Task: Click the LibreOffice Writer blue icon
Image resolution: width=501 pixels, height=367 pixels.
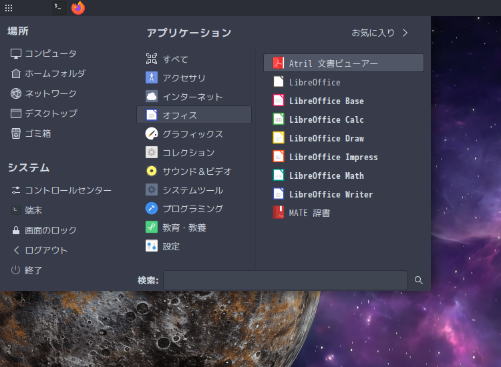Action: click(279, 194)
